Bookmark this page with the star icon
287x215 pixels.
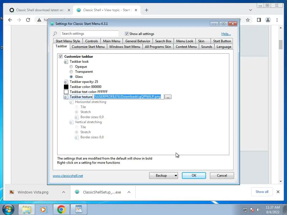(x=248, y=20)
